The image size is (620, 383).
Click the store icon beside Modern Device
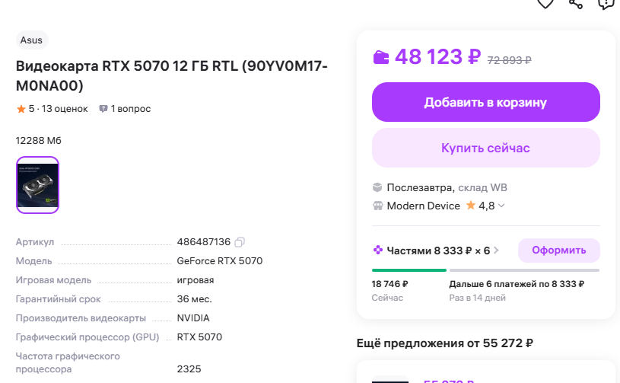pyautogui.click(x=377, y=206)
